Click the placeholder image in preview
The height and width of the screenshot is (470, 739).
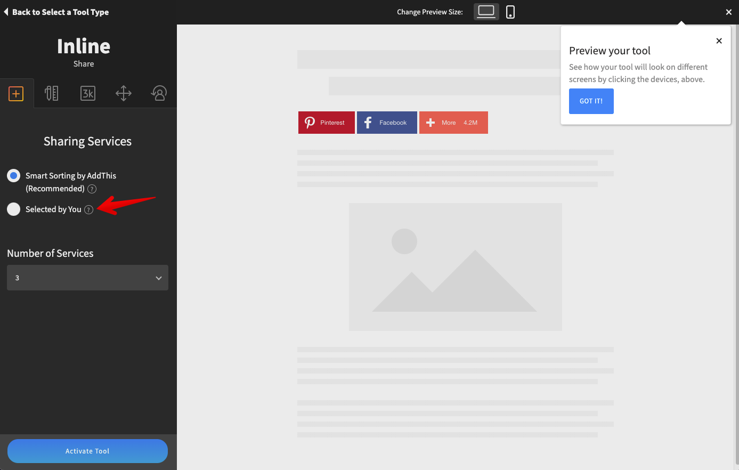click(x=456, y=266)
